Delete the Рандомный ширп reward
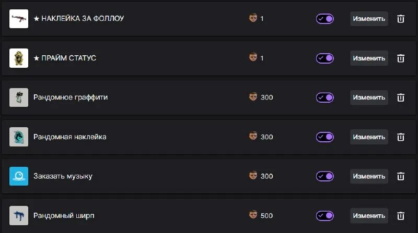This screenshot has width=418, height=233. pos(401,216)
